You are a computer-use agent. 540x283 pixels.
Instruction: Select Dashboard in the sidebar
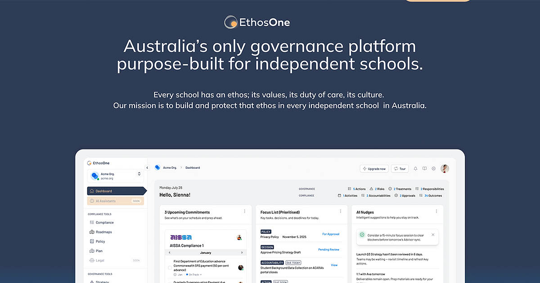(x=116, y=191)
